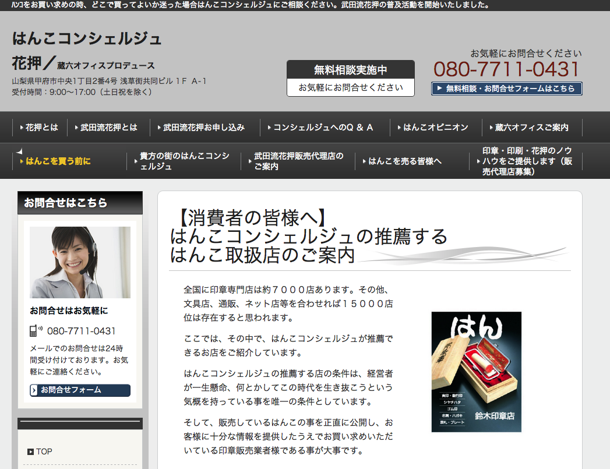Go to はんこオピニオン page
The width and height of the screenshot is (610, 469).
point(435,127)
